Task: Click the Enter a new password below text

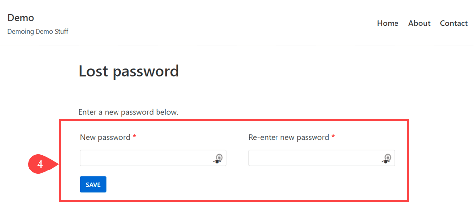Action: click(128, 112)
